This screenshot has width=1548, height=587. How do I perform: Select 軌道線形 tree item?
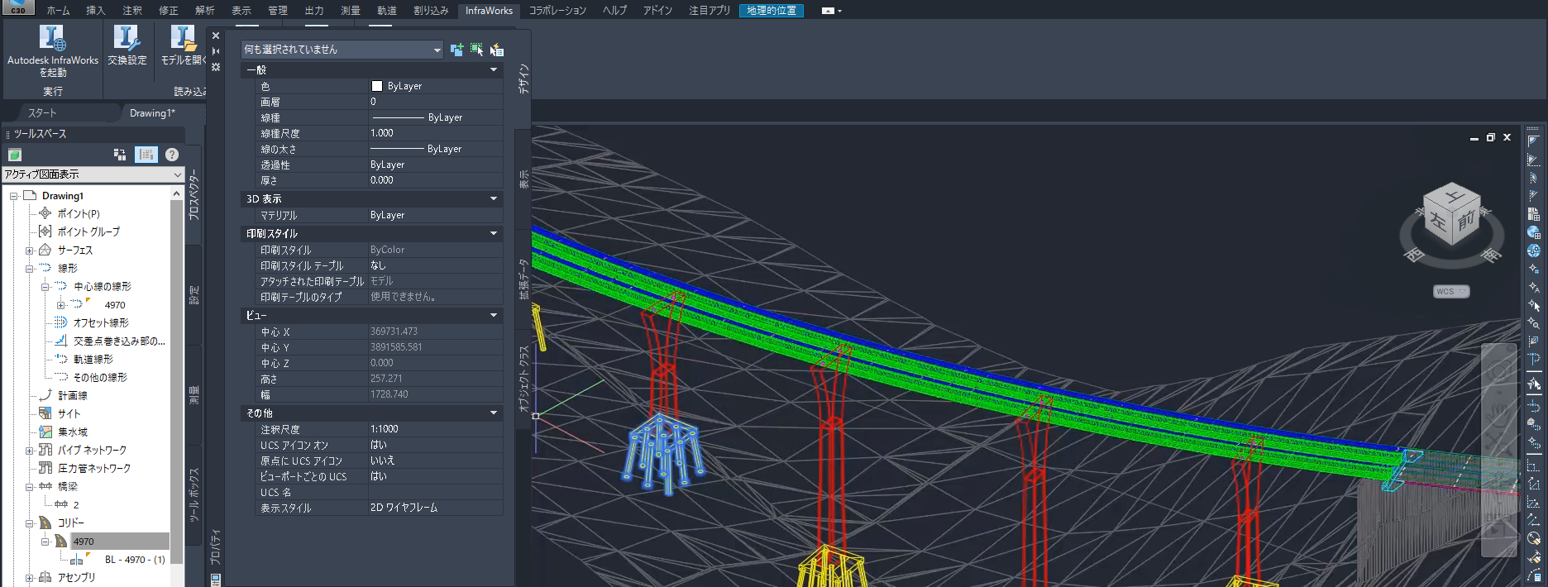coord(93,359)
